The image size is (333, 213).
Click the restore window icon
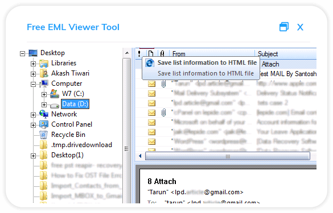(284, 27)
